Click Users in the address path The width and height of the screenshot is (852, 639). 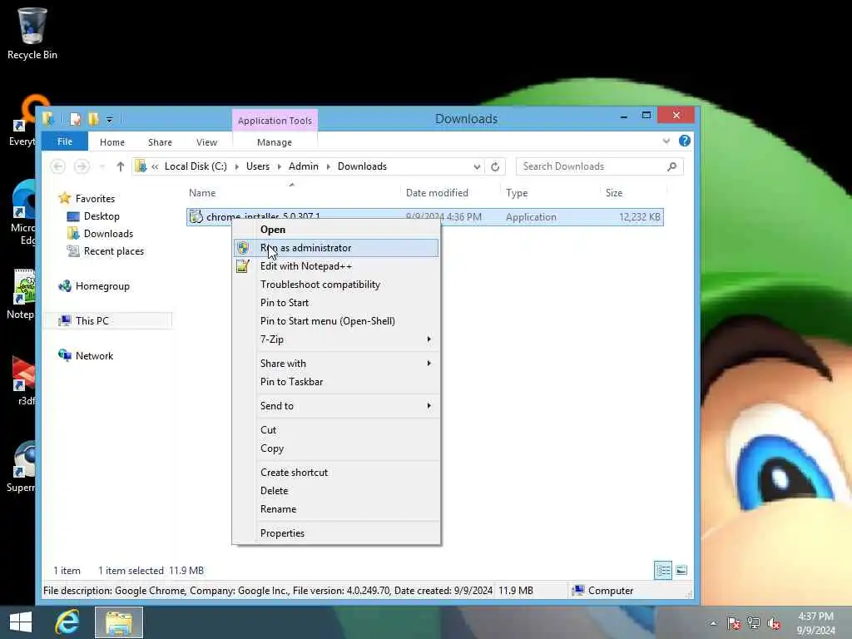click(x=258, y=166)
